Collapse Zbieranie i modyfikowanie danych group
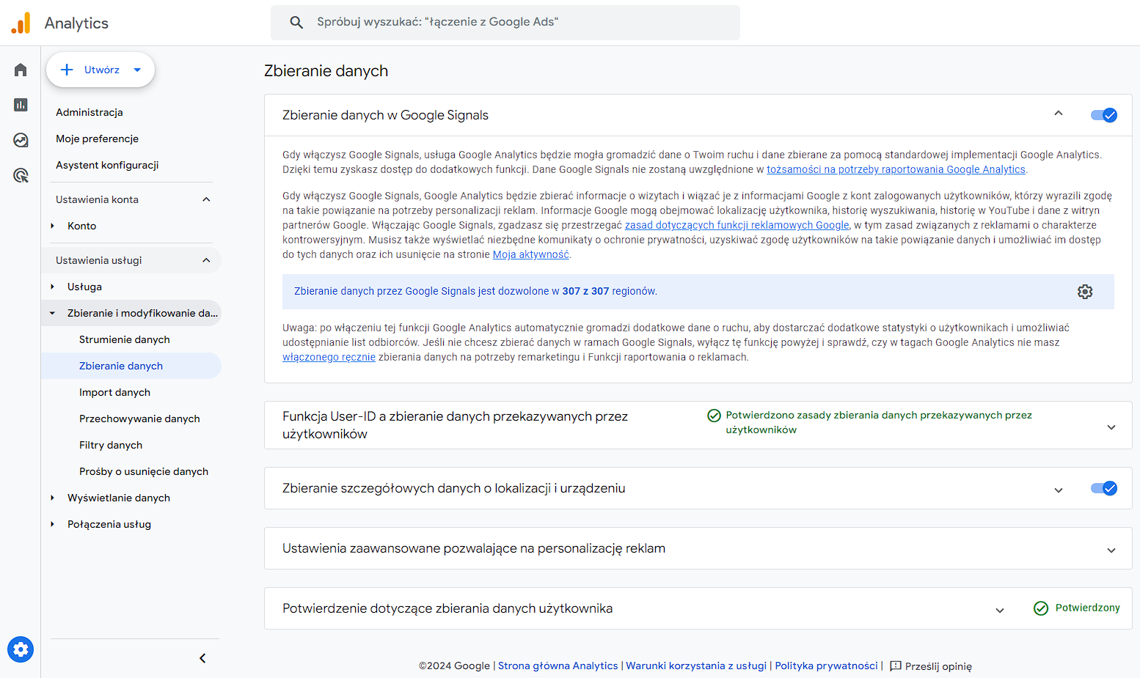 52,313
